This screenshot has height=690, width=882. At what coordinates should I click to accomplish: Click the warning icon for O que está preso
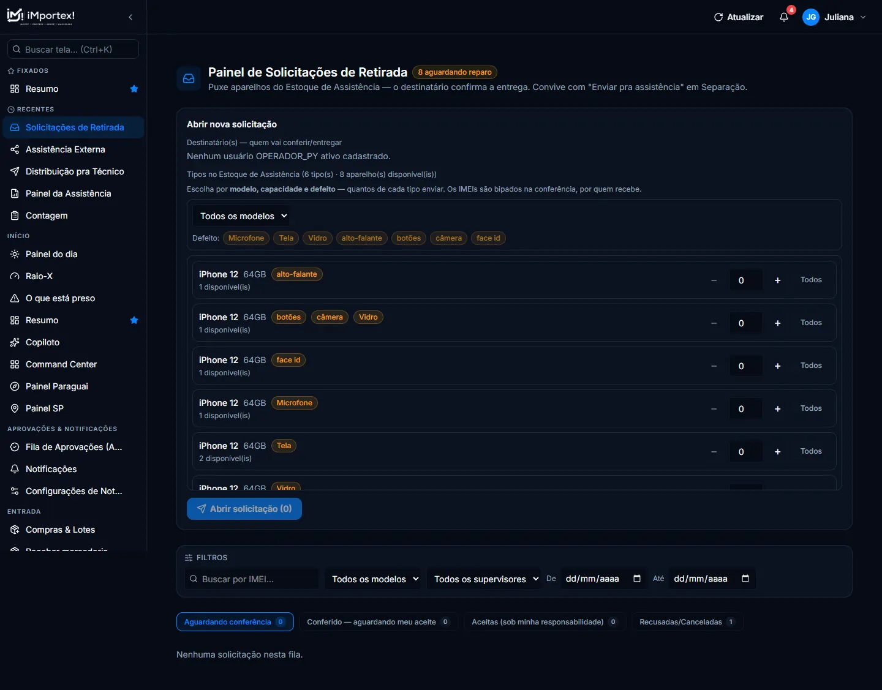15,298
